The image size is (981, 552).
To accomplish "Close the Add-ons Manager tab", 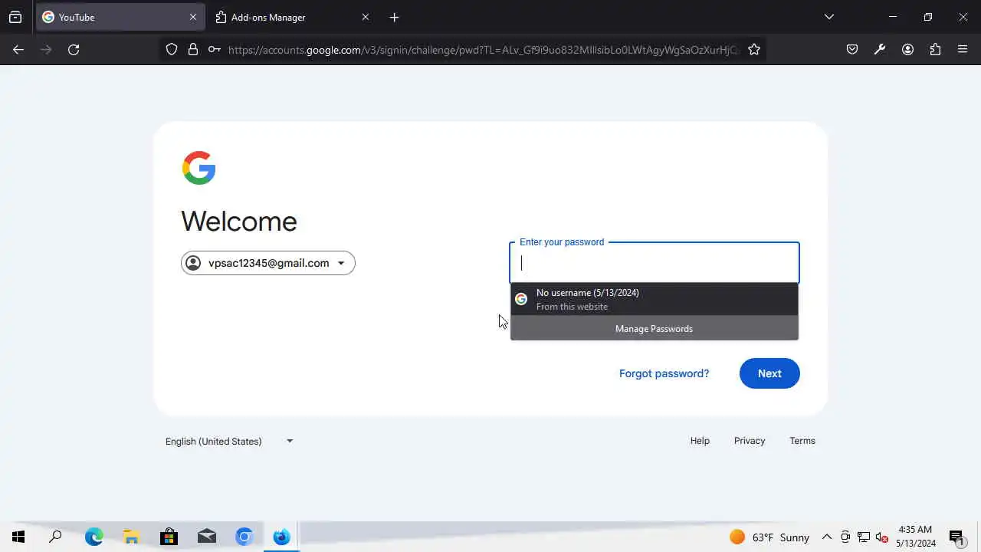I will (x=365, y=17).
